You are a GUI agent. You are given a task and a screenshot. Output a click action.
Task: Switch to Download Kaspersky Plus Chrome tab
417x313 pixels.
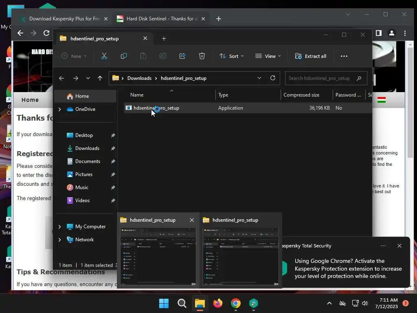(x=64, y=19)
